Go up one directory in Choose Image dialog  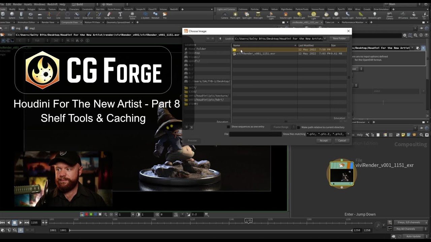(220, 39)
